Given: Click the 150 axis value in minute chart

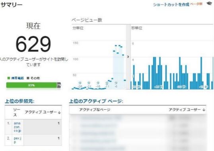Looking at the screenshot, I should [x=76, y=43].
